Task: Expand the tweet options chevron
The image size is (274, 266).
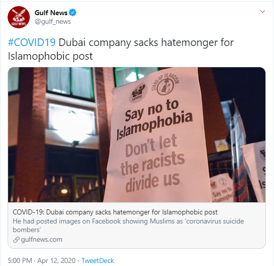Action: pyautogui.click(x=263, y=12)
